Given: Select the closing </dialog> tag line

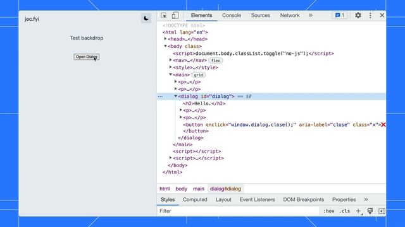Looking at the screenshot, I should pyautogui.click(x=190, y=137).
